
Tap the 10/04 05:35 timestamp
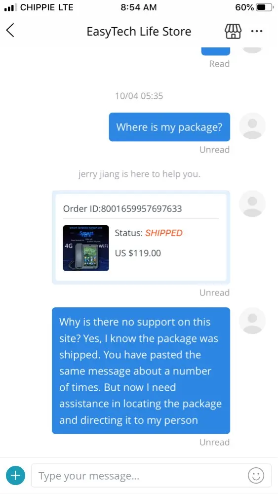(139, 96)
